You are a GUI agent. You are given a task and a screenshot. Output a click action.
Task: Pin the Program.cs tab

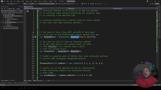pos(31,7)
